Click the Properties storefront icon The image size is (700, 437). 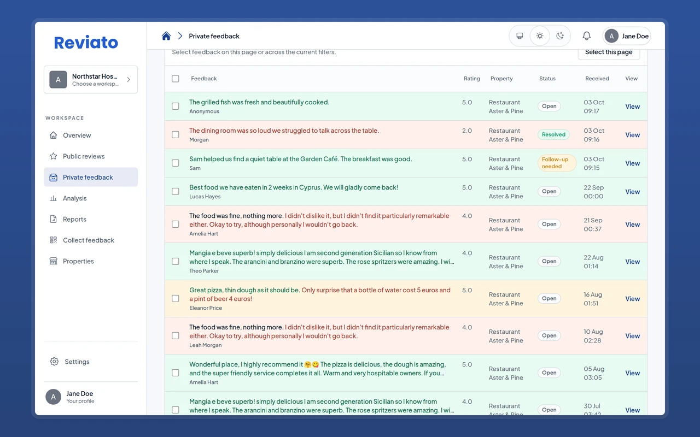[x=53, y=261]
